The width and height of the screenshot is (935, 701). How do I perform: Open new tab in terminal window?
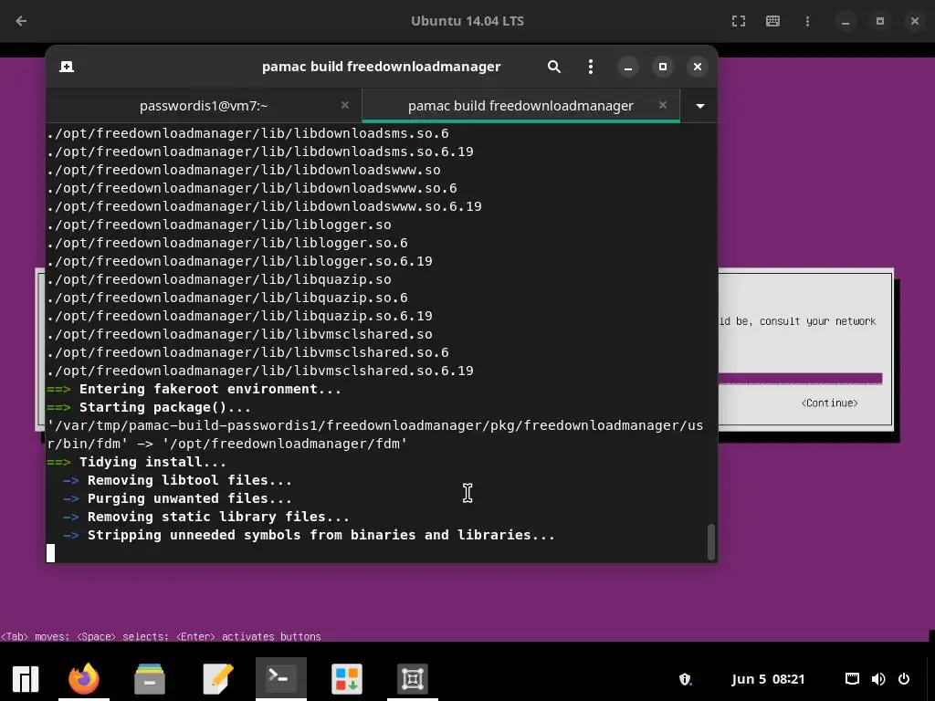pos(67,67)
